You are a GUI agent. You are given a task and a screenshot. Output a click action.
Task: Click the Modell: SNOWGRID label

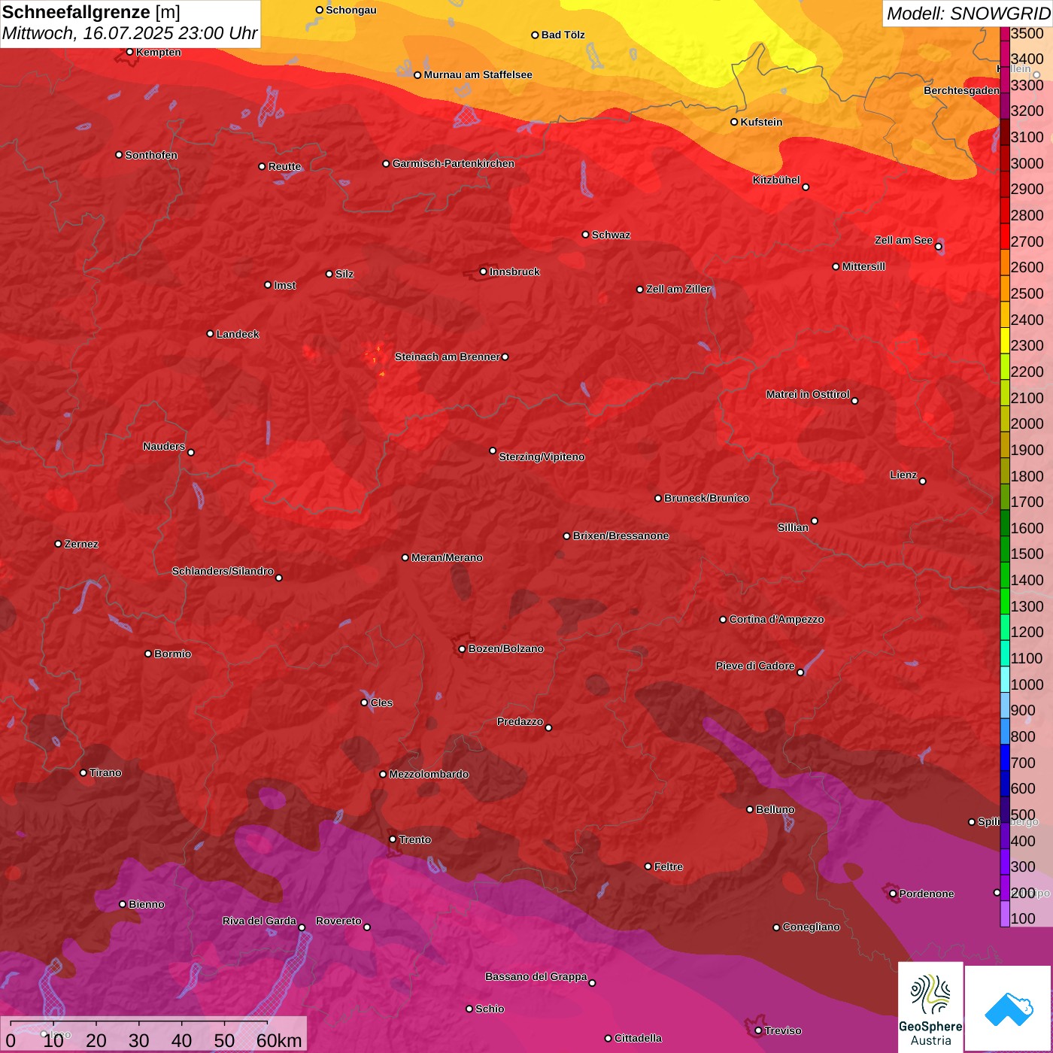(969, 14)
